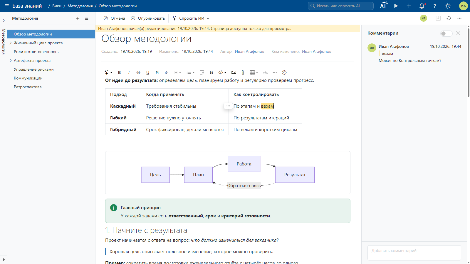Open main hamburger menu
Viewport: 470px width, 264px height.
tap(7, 6)
